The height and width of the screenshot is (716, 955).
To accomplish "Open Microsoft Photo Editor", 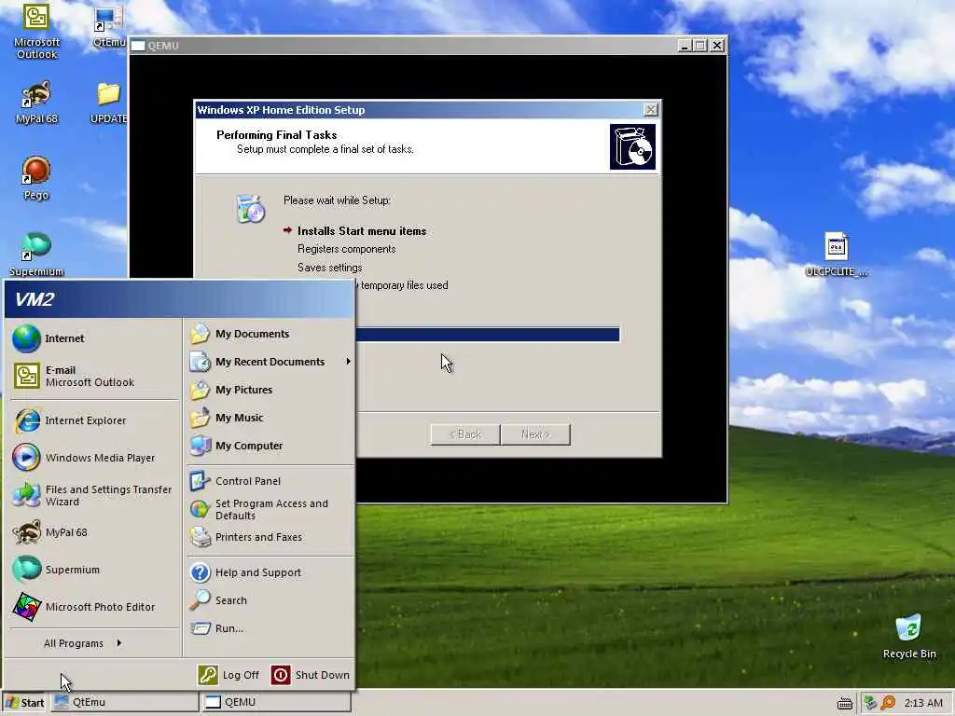I will pyautogui.click(x=94, y=607).
